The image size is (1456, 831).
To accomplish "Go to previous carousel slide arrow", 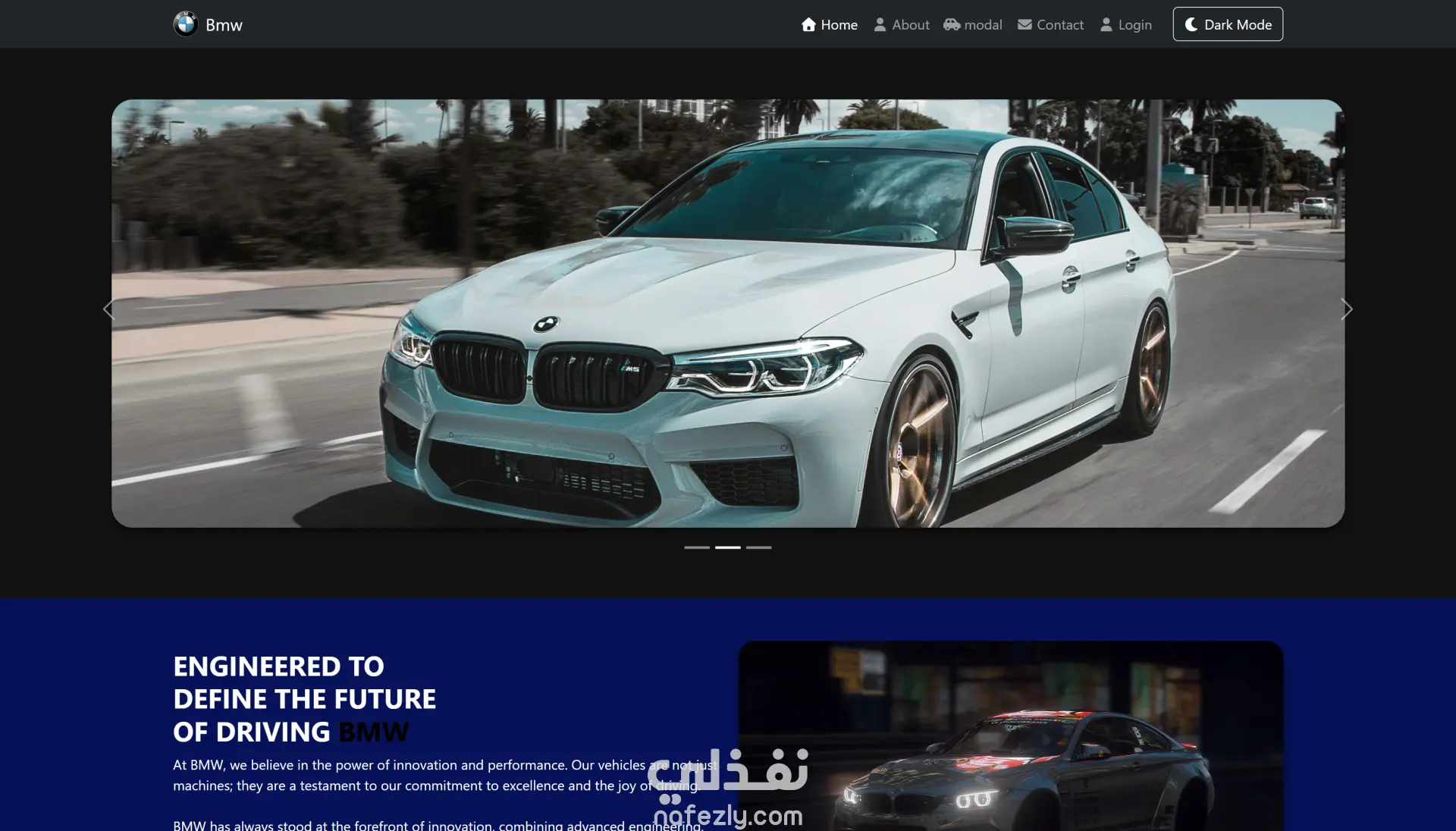I will point(109,309).
